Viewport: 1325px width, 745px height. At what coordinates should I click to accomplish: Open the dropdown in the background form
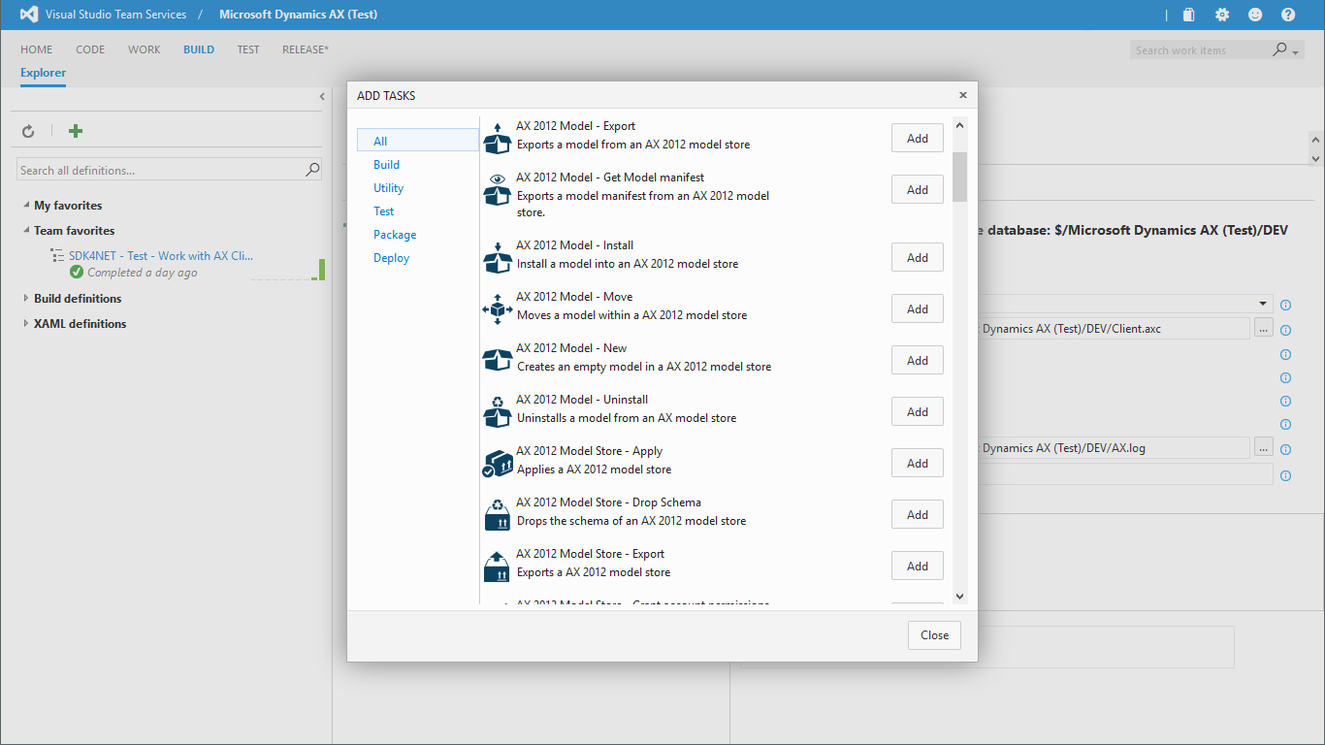click(x=1262, y=305)
